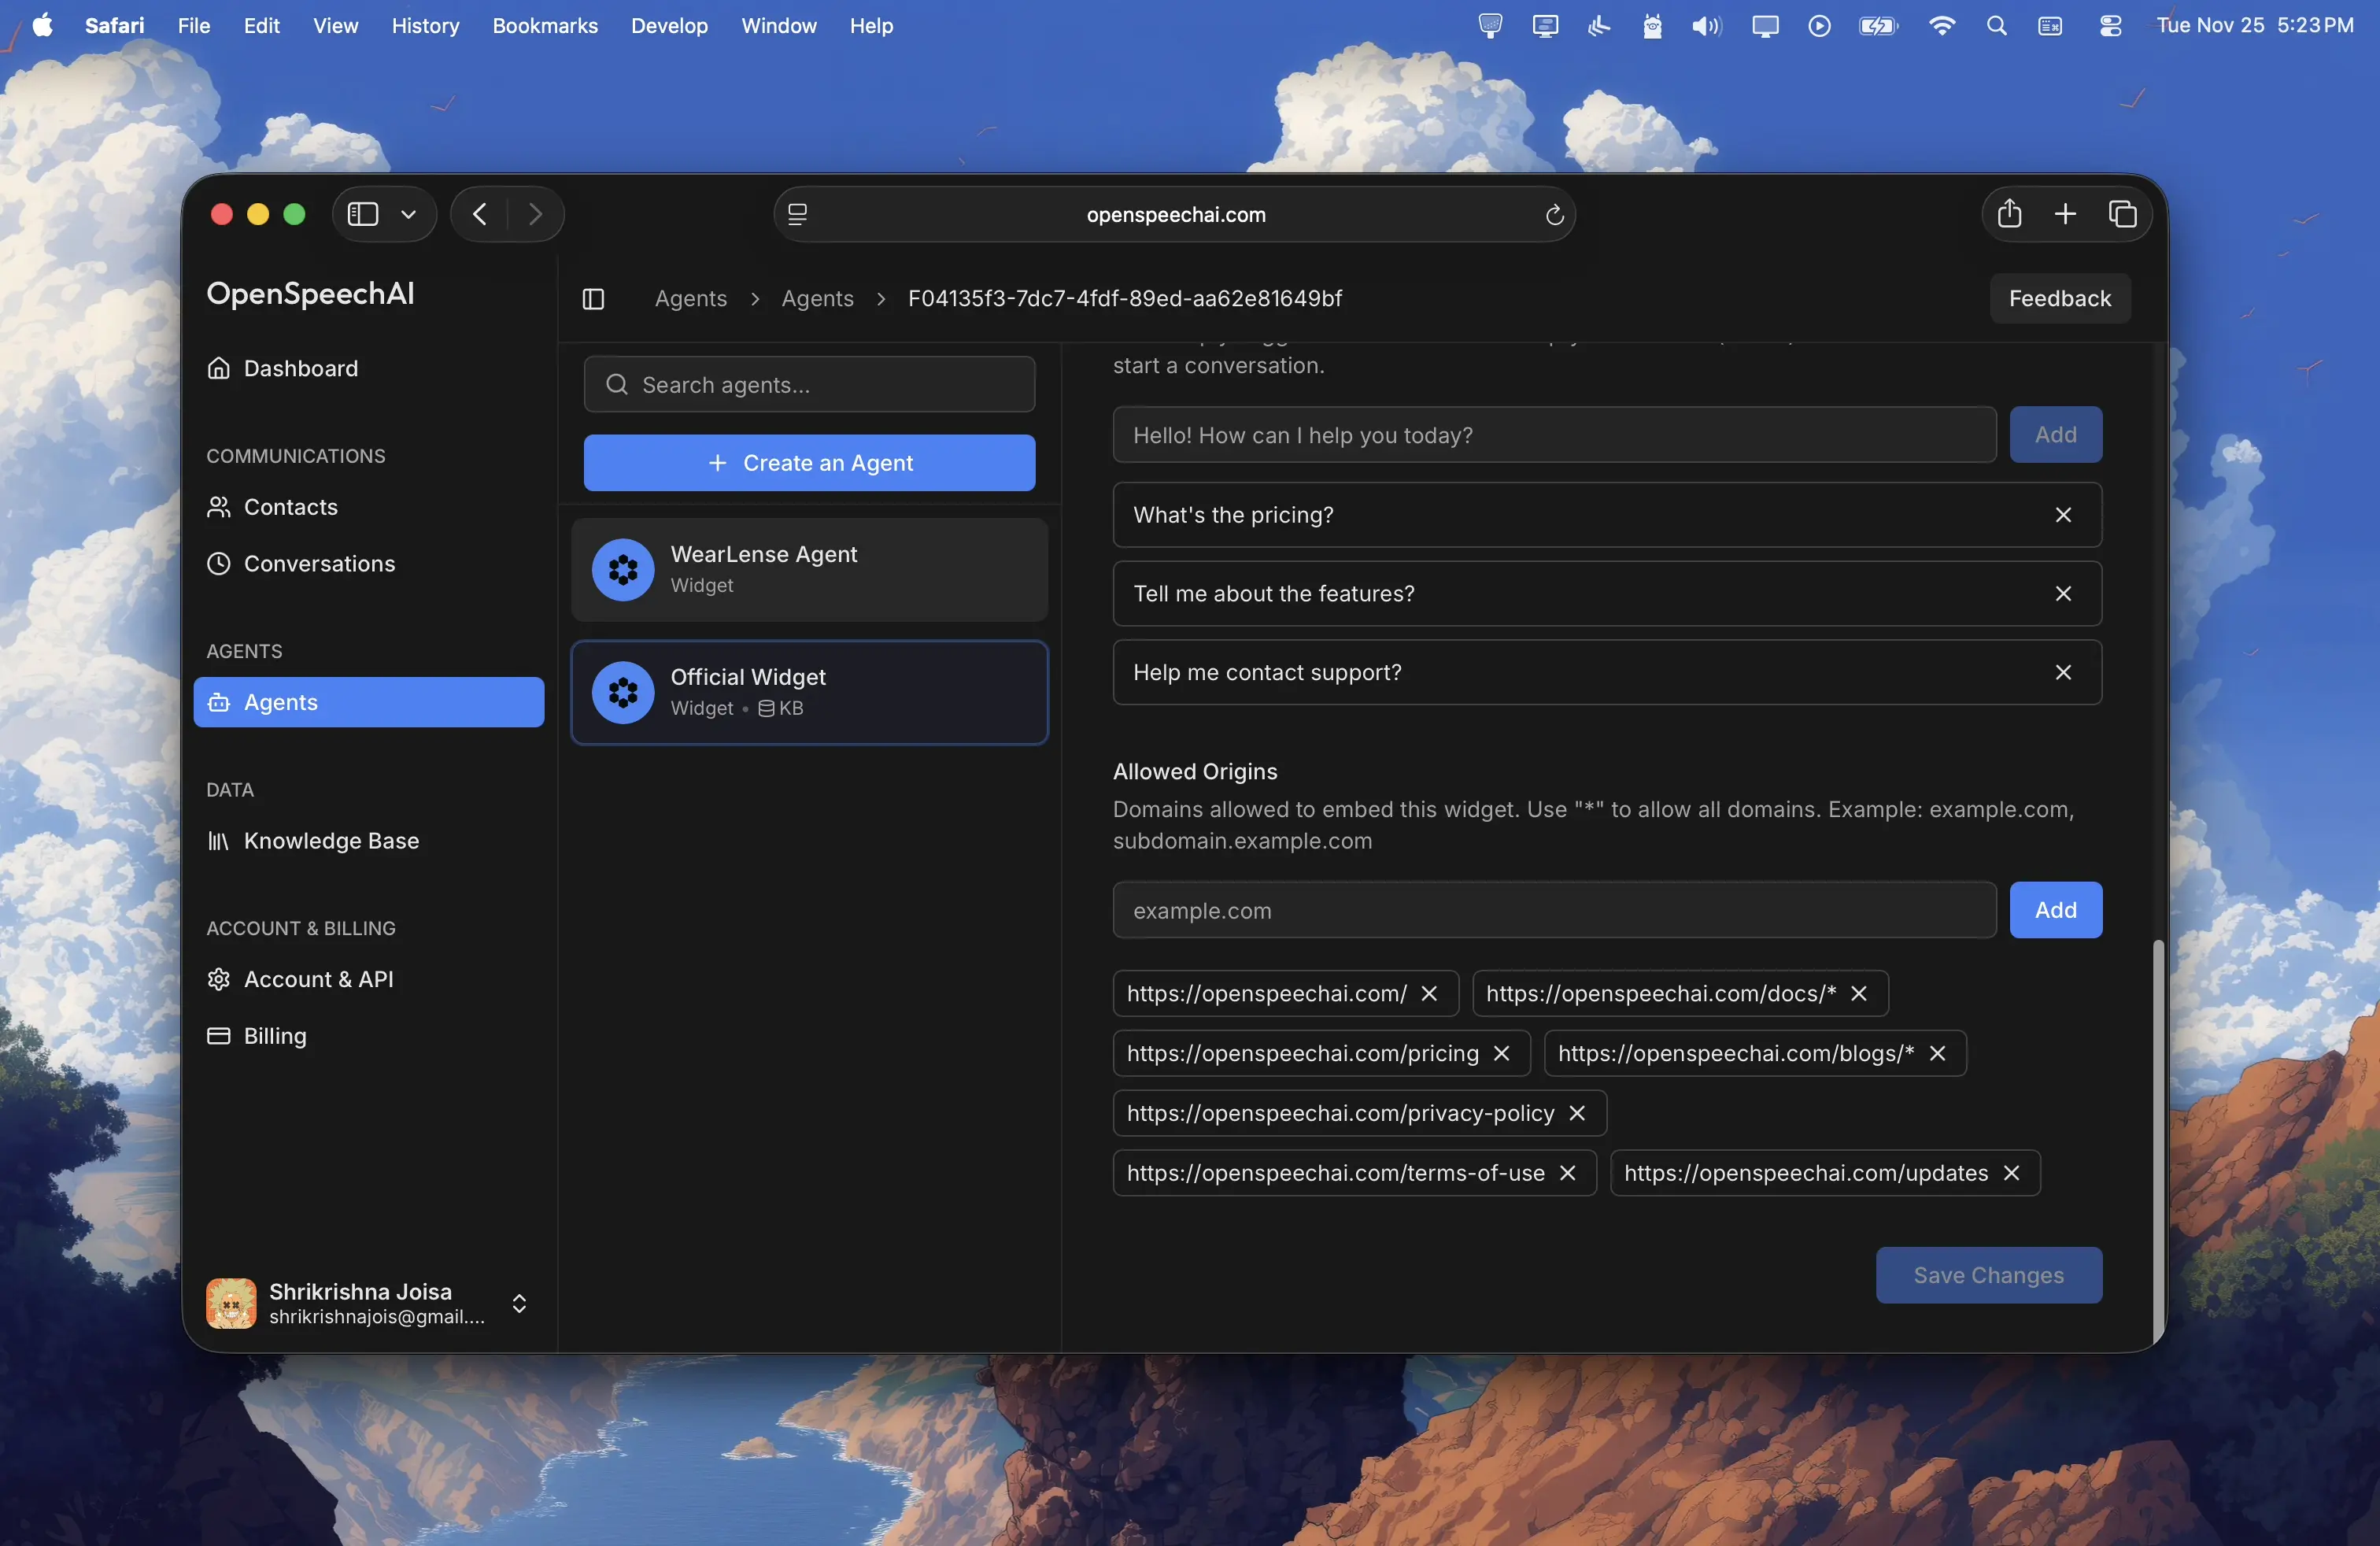Viewport: 2380px width, 1546px height.
Task: Add the typed suggestion prompt
Action: 2055,435
